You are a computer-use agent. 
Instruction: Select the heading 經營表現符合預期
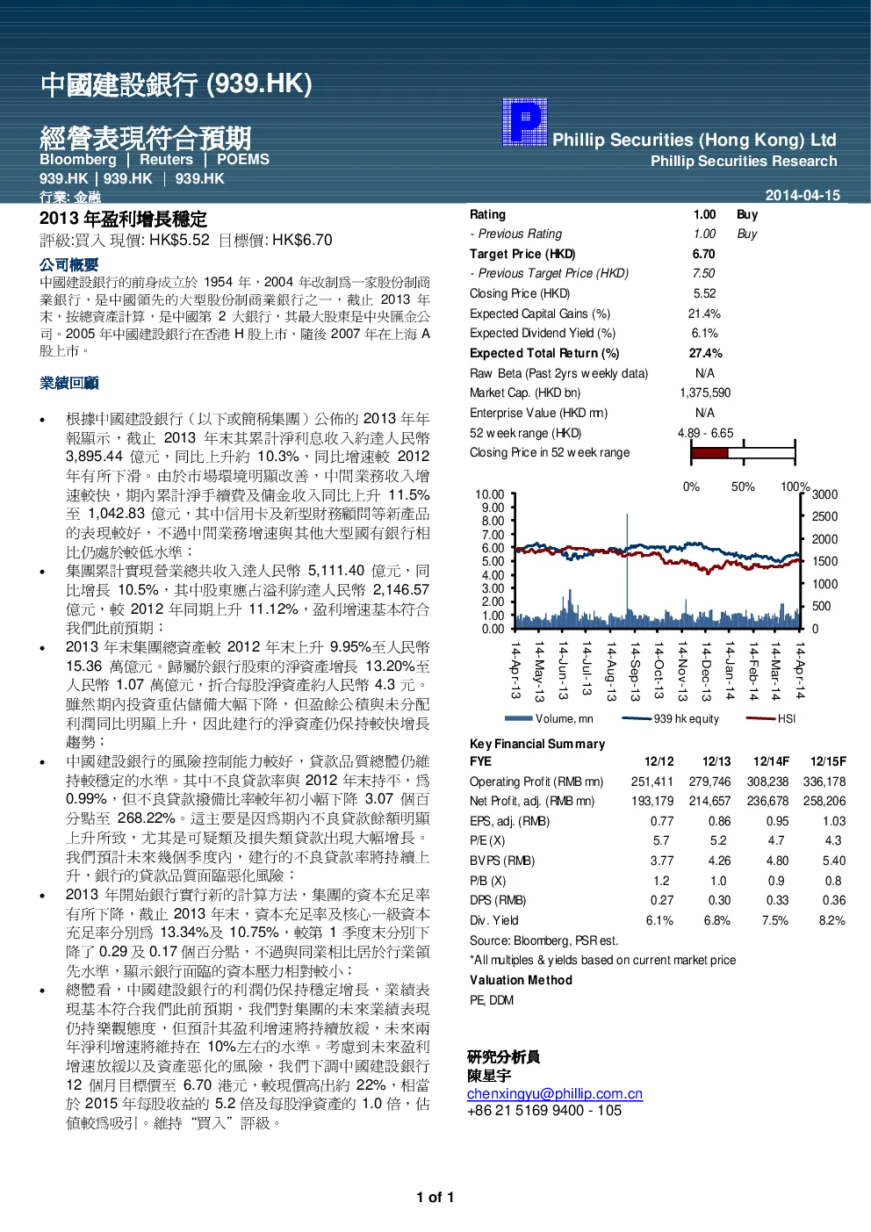click(145, 138)
